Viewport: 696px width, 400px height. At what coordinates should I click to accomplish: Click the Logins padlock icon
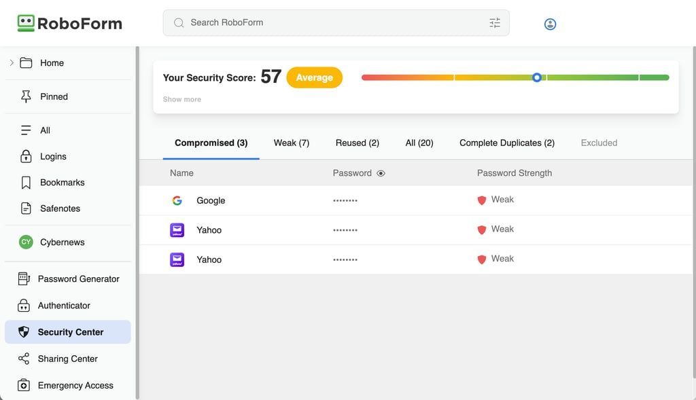point(27,156)
